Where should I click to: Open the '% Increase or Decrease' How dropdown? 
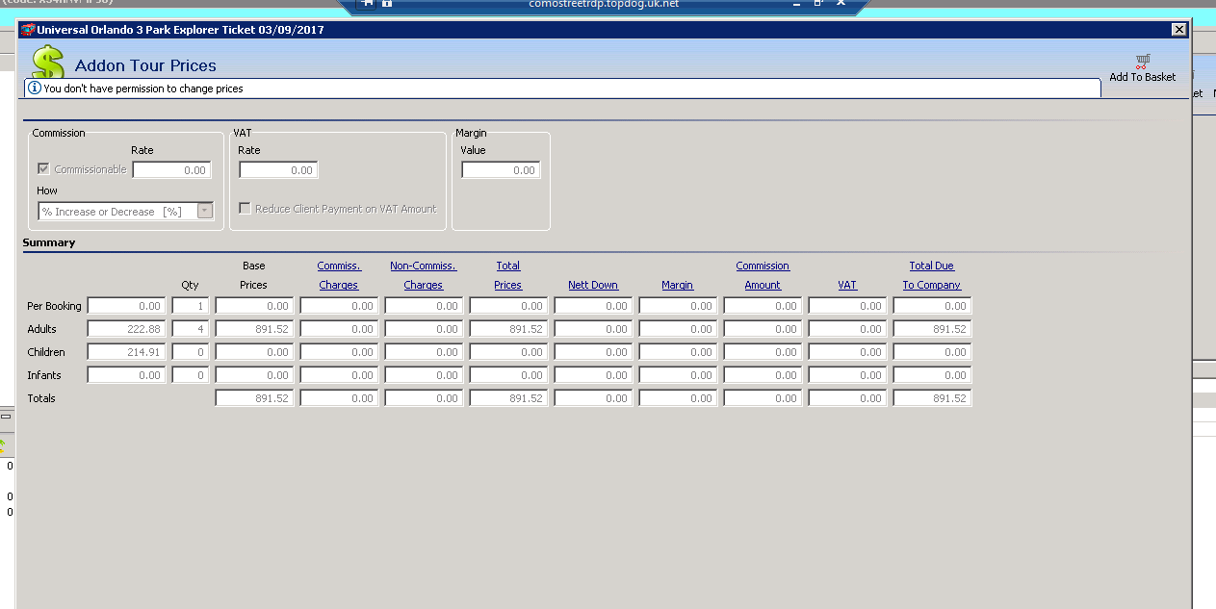204,211
